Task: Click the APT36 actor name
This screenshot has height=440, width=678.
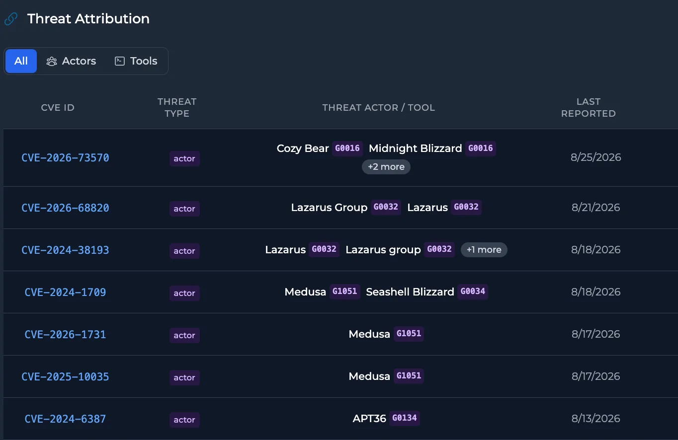Action: (x=369, y=419)
